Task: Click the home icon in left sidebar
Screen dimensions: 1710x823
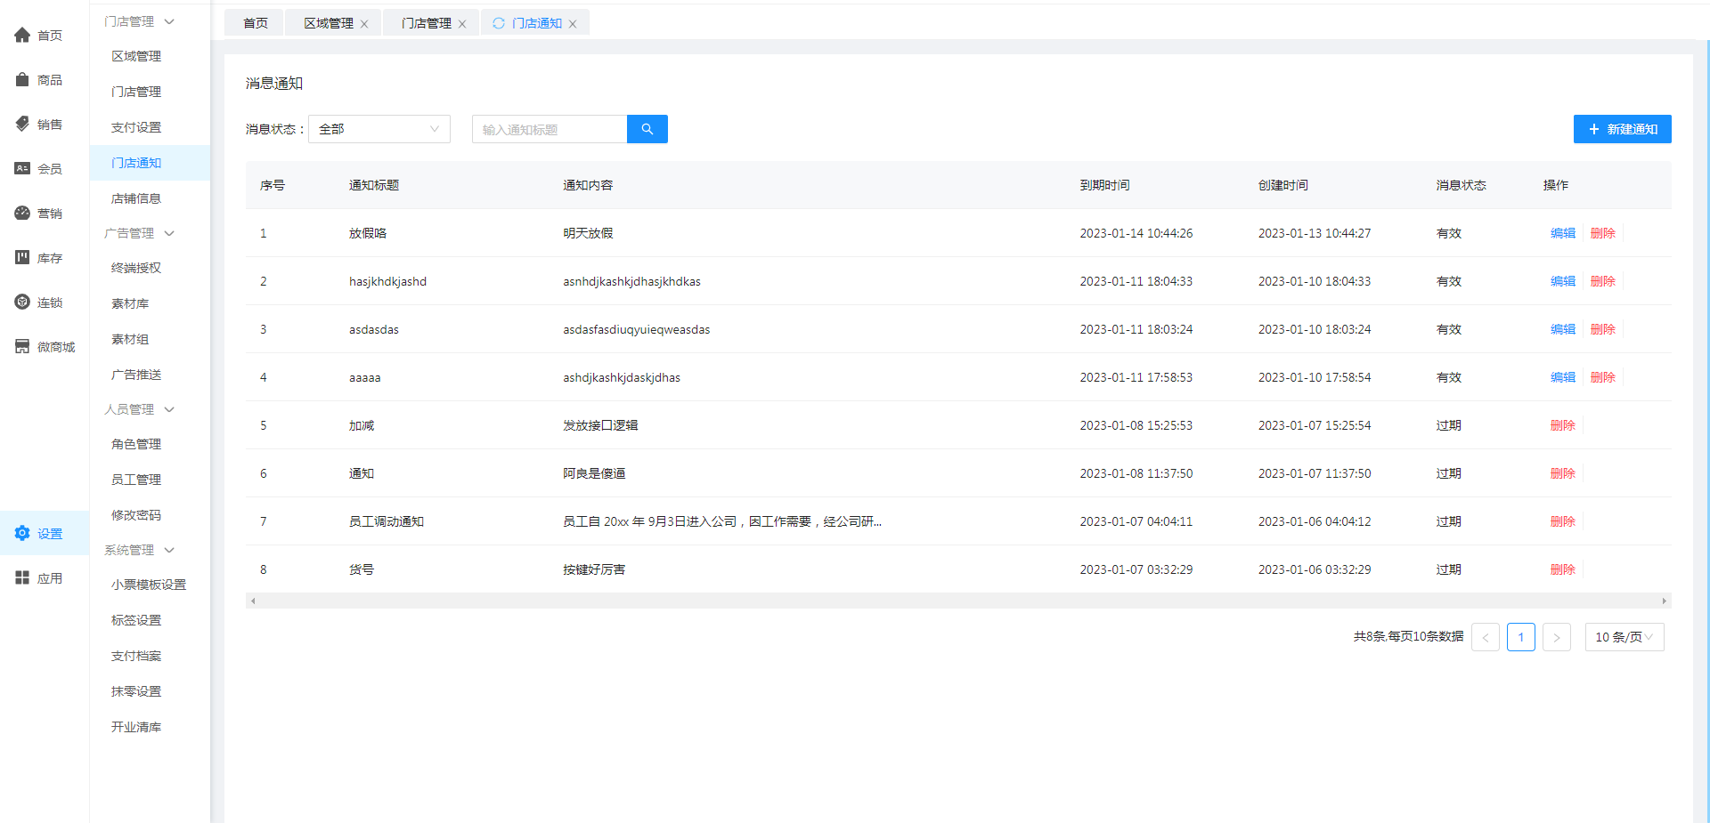Action: tap(22, 36)
